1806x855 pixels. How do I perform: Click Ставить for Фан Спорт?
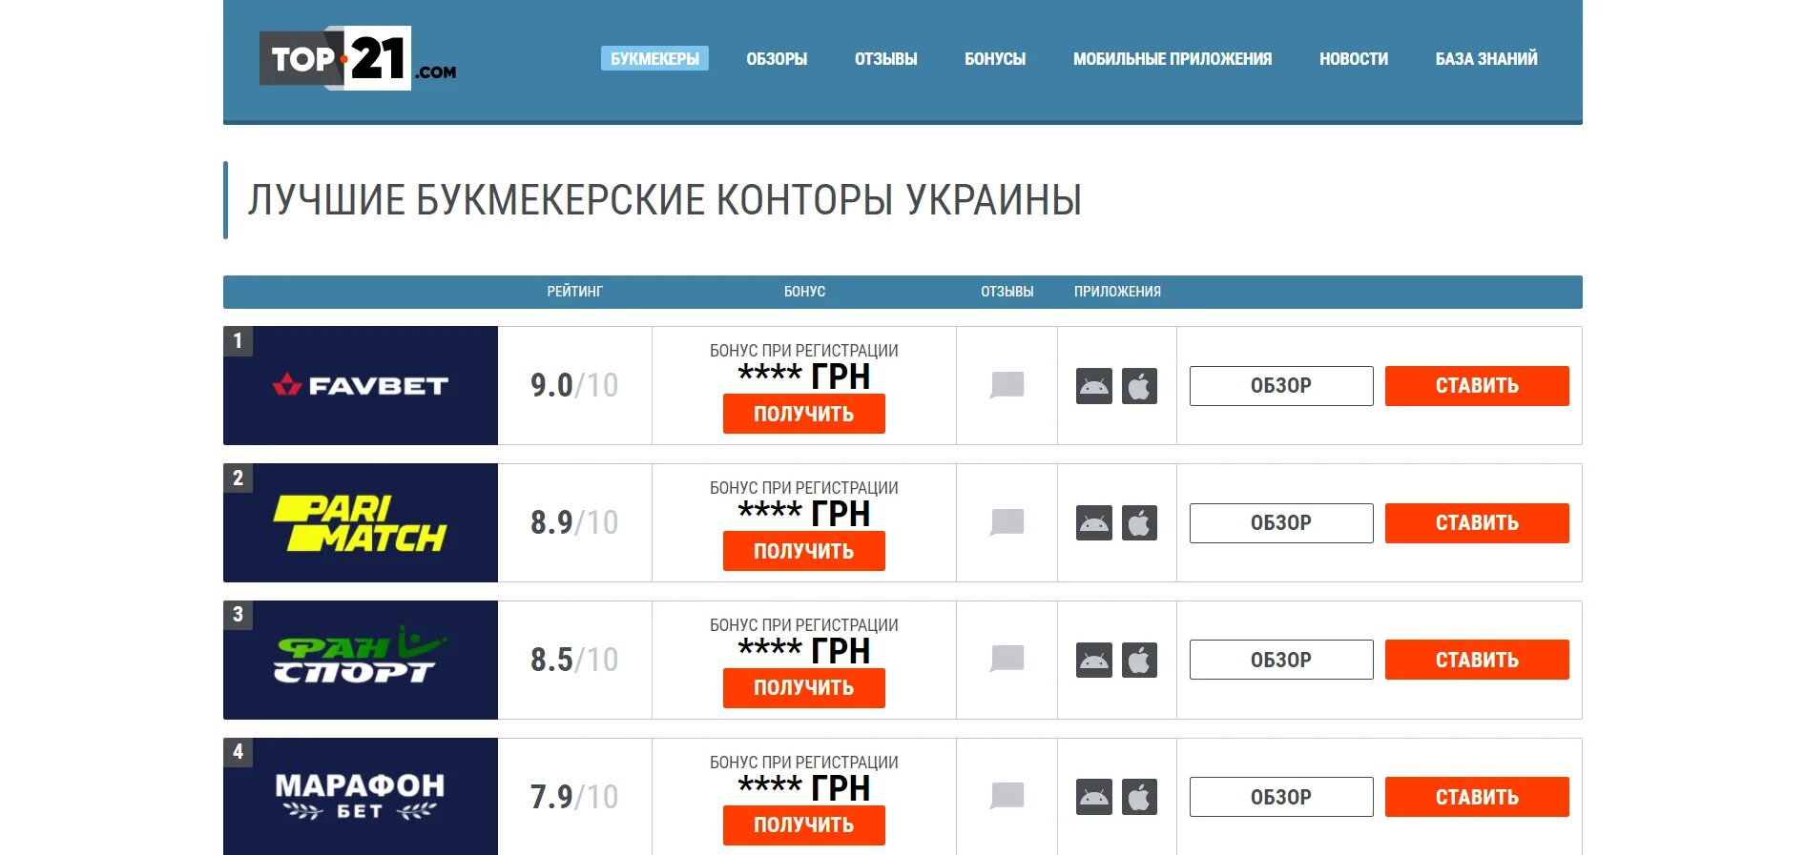[1477, 660]
